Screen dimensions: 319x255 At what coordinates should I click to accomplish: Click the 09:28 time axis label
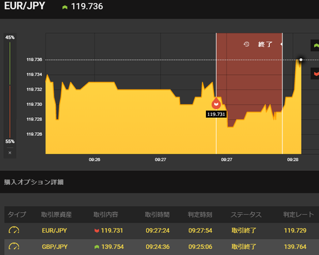point(292,160)
